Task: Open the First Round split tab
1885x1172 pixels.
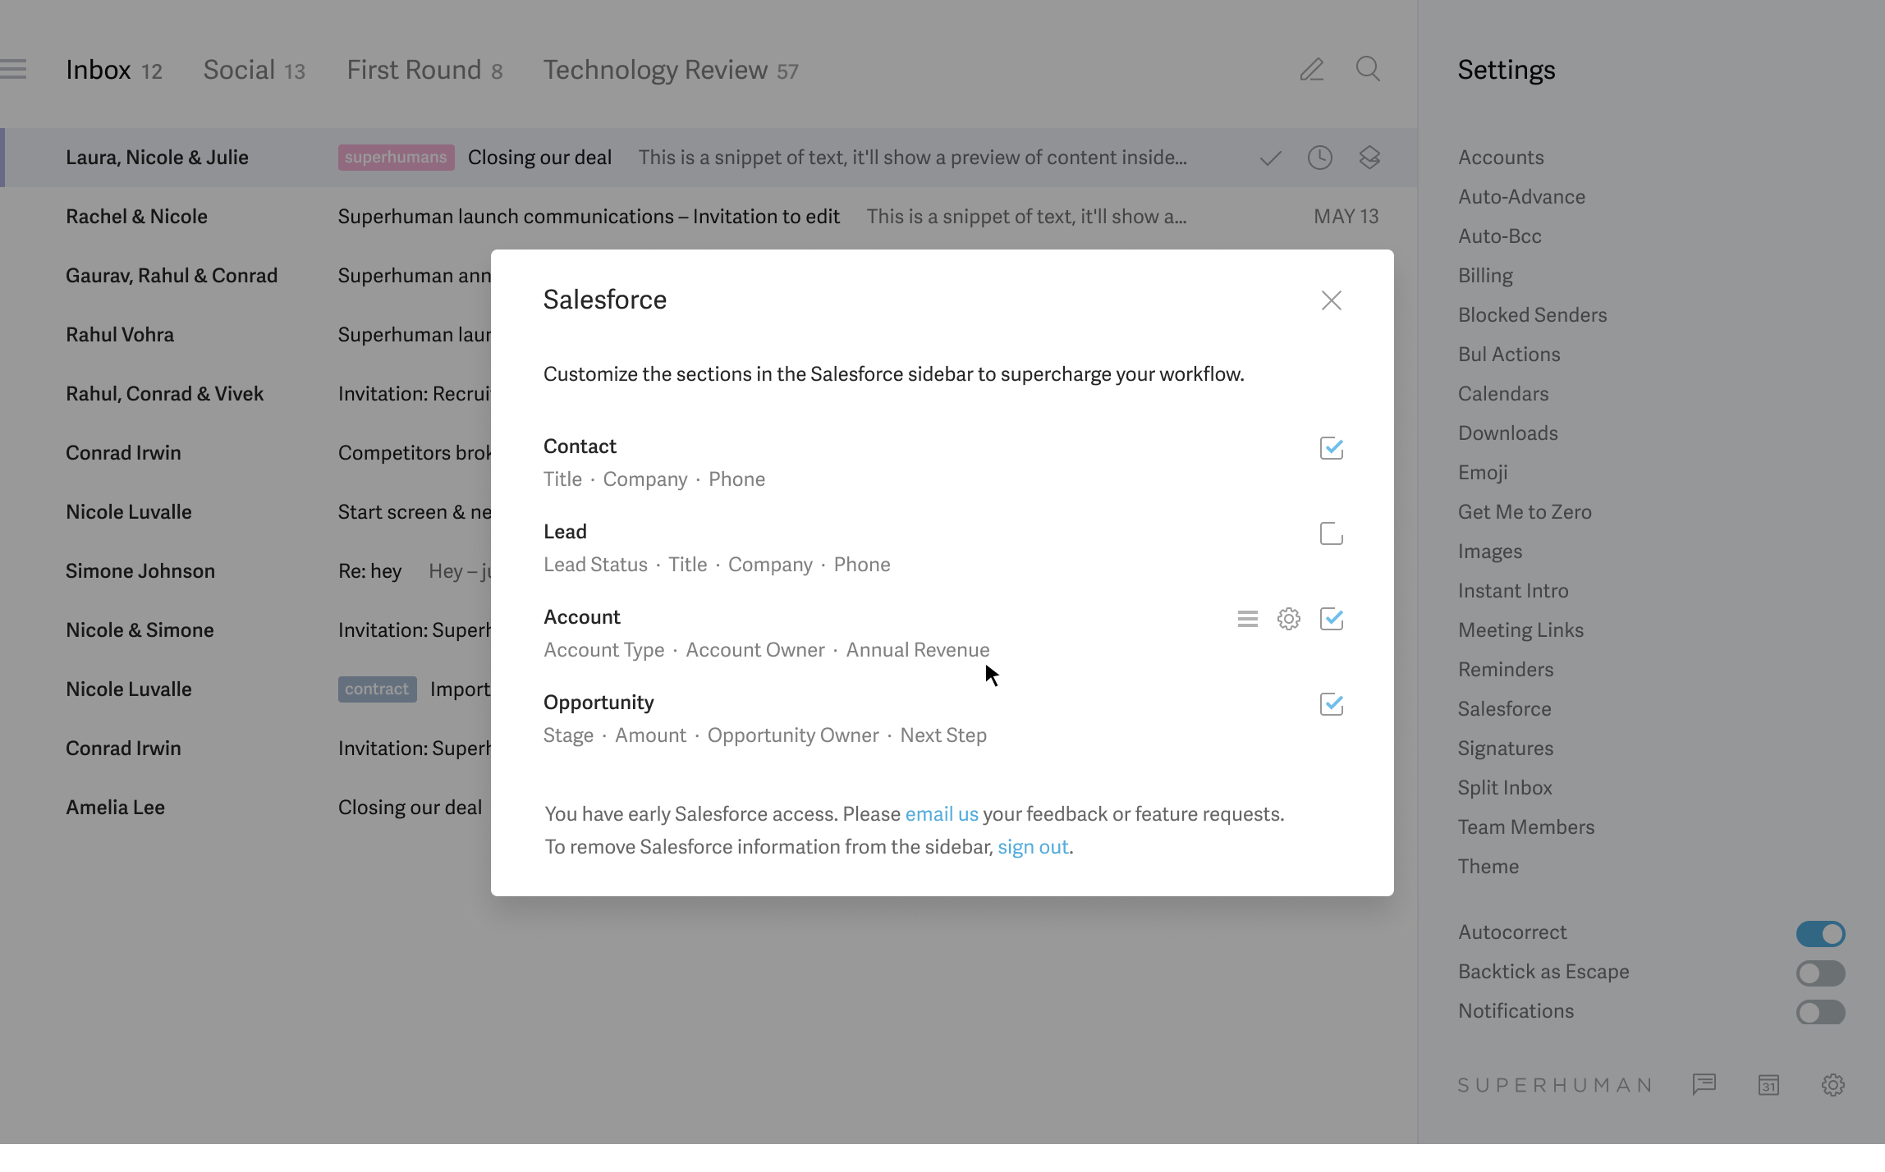Action: point(424,70)
